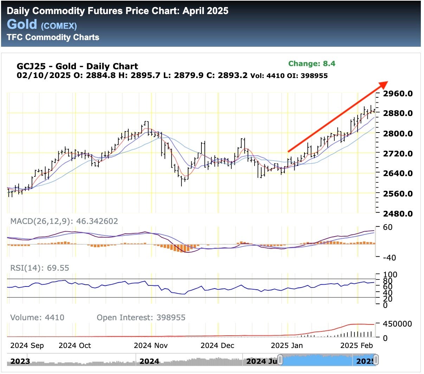Click the 2880.0 price axis label
Screen dimensions: 424x374
398,113
